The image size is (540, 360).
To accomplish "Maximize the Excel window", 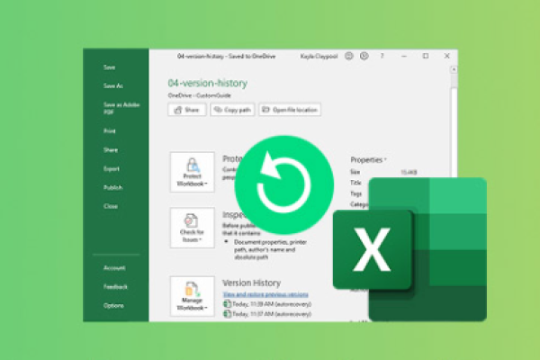I will tap(426, 56).
